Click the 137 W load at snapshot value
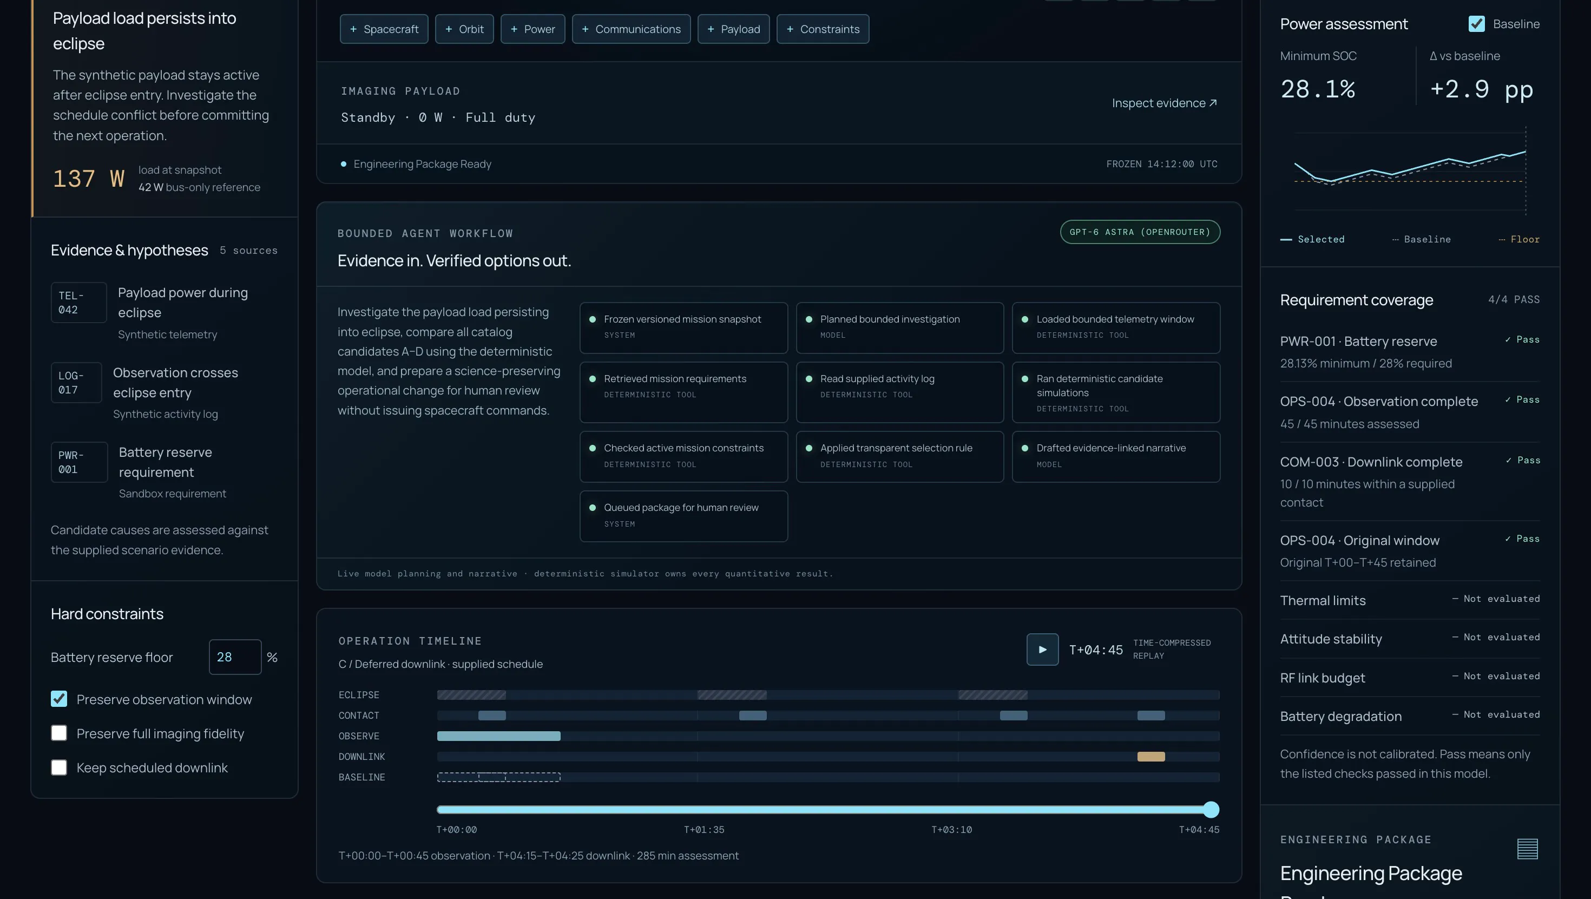This screenshot has height=899, width=1591. point(88,179)
